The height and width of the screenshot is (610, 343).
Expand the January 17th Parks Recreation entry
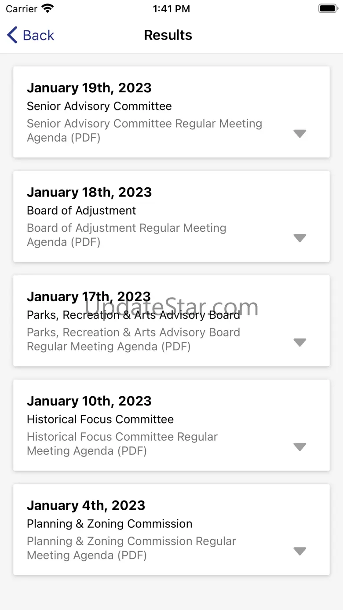tap(299, 342)
